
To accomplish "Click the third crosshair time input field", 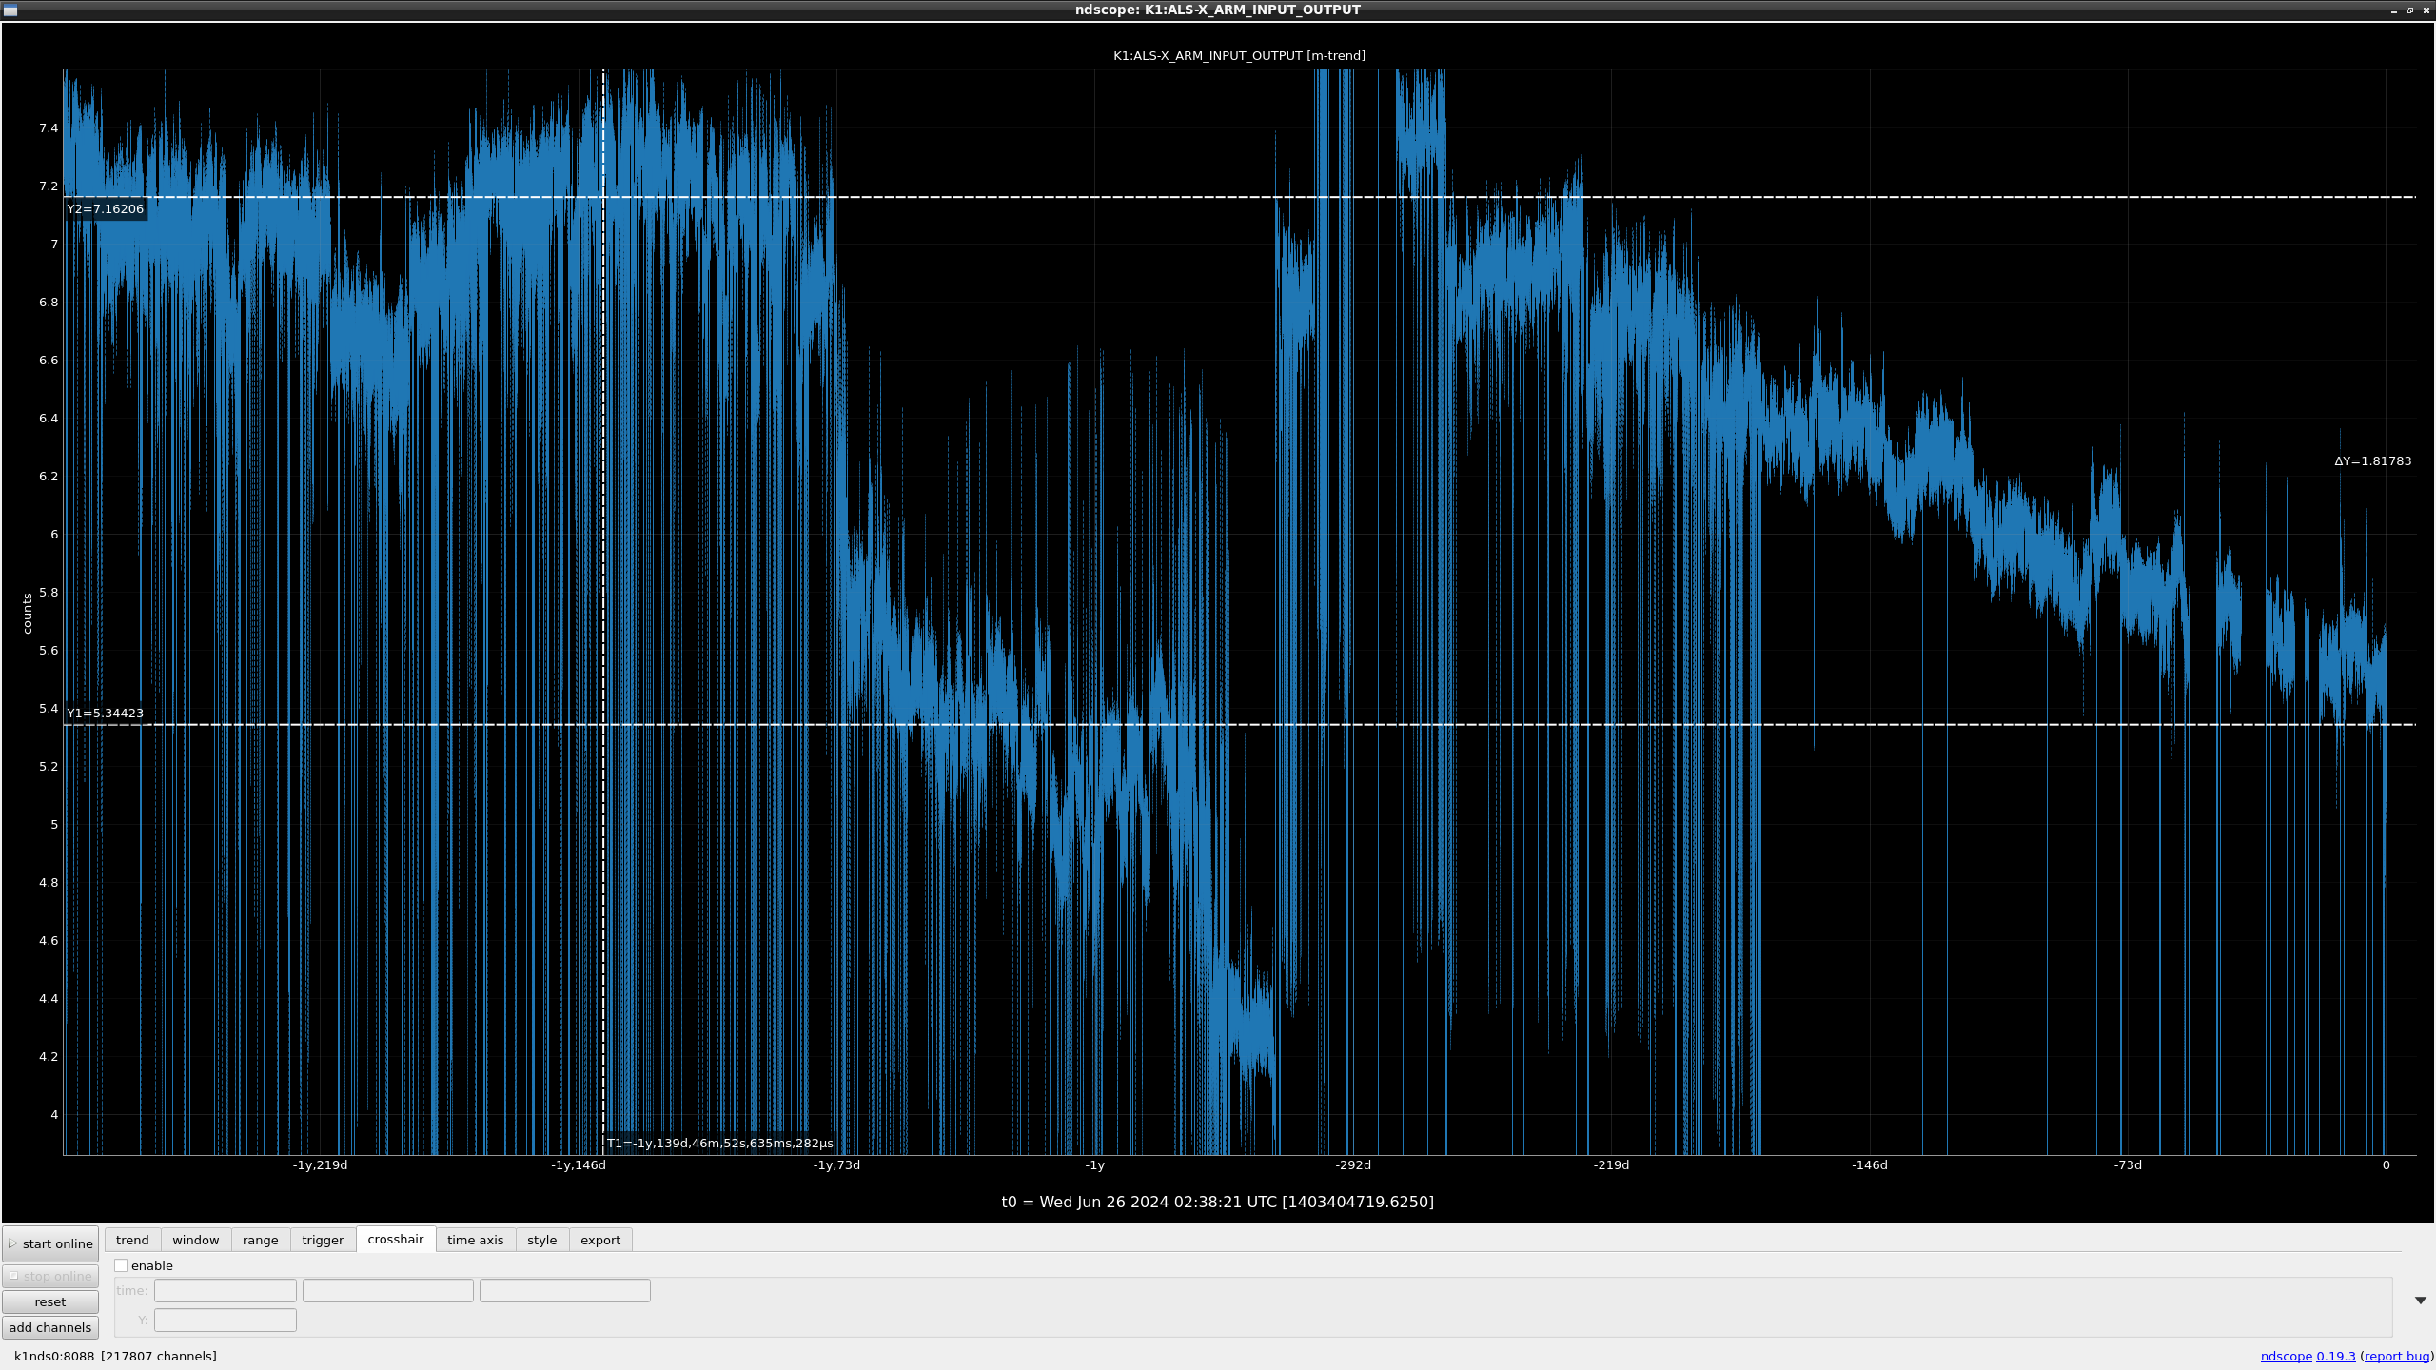I will pyautogui.click(x=565, y=1290).
